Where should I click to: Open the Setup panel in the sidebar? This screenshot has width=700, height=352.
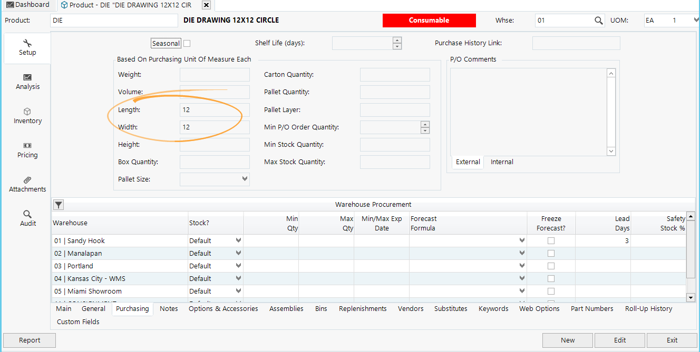[27, 48]
